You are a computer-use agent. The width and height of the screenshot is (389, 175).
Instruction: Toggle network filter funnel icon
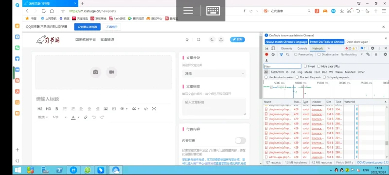pyautogui.click(x=282, y=54)
